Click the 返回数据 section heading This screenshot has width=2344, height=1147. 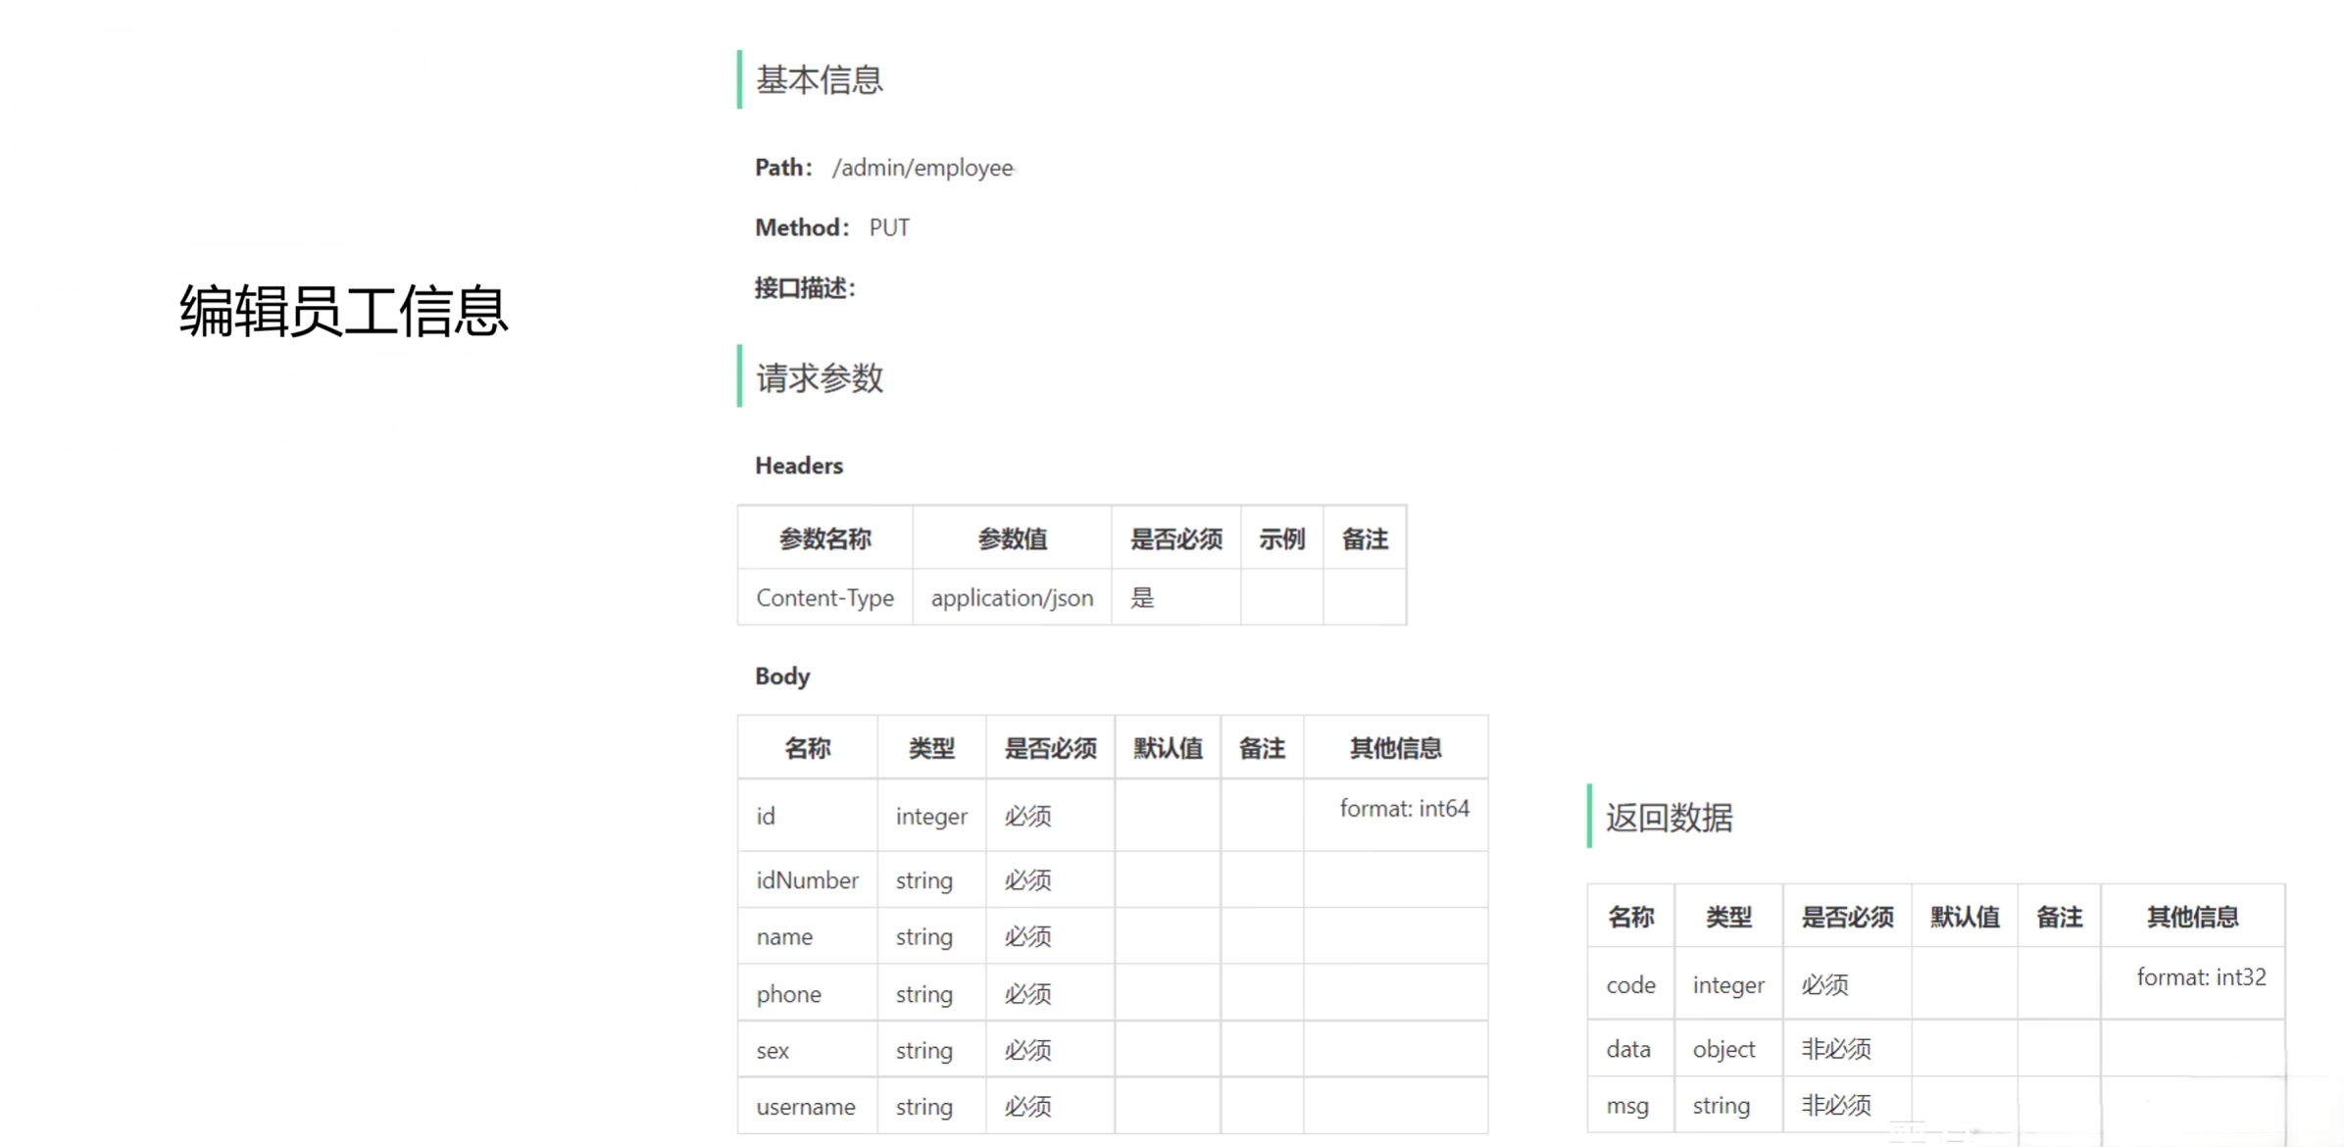coord(1669,817)
